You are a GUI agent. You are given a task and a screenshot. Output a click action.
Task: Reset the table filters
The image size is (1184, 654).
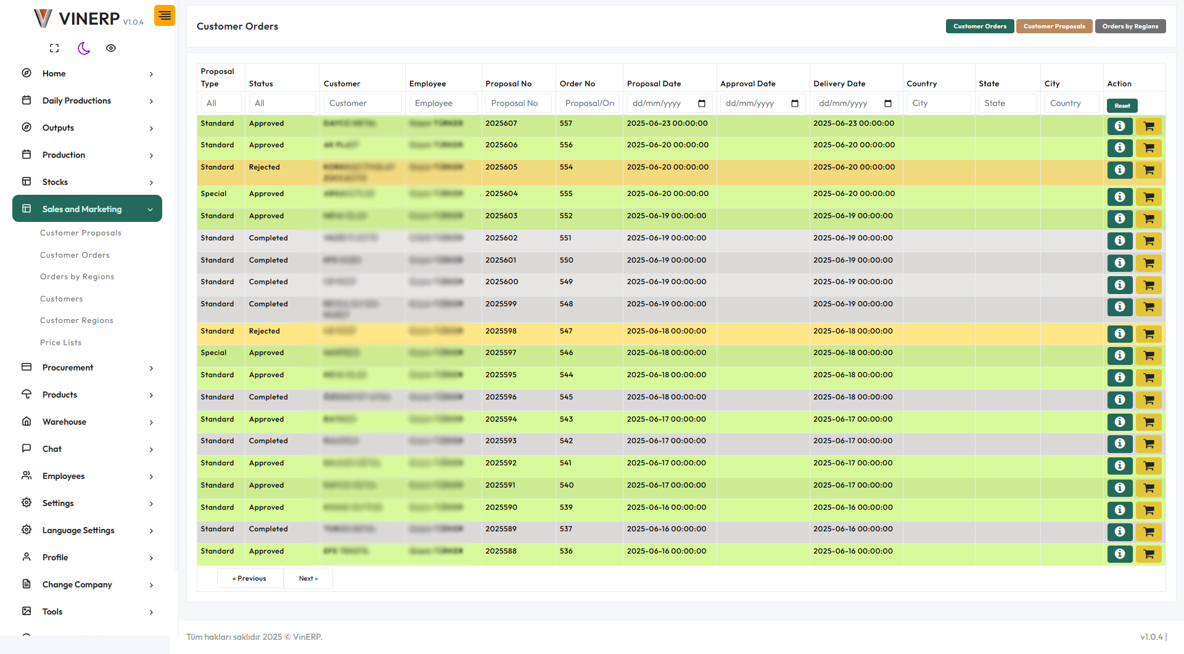1122,105
